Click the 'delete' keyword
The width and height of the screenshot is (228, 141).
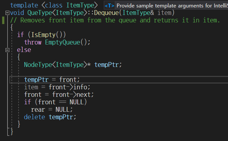pos(34,117)
